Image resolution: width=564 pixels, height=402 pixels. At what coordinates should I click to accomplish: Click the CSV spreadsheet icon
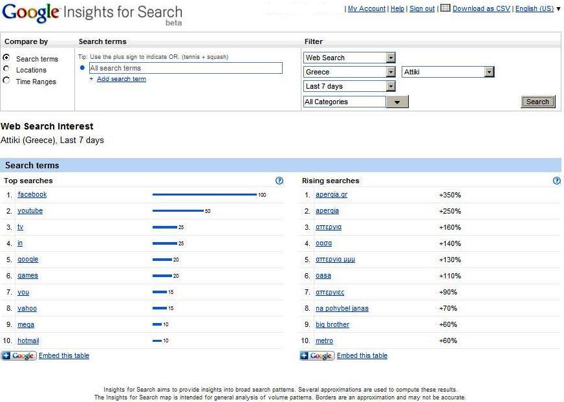coord(445,8)
